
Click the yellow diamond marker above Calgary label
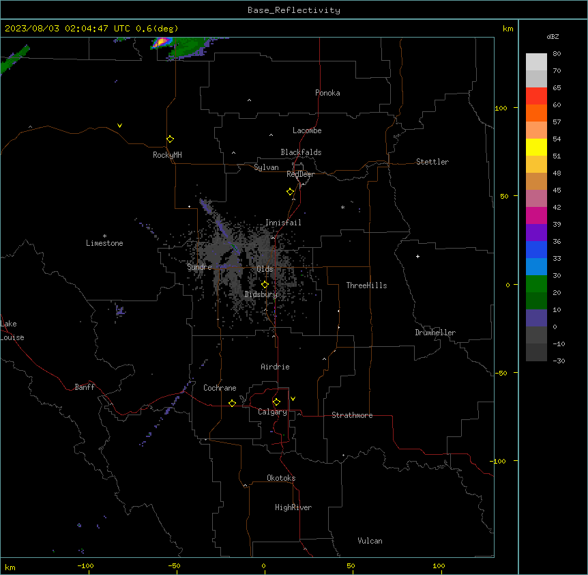(x=276, y=402)
